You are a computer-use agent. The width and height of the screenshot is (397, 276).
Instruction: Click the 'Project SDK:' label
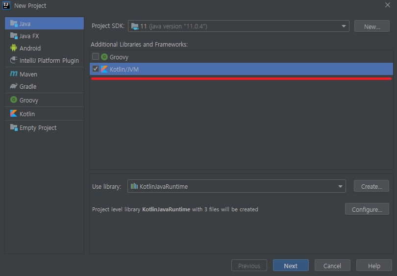pyautogui.click(x=108, y=26)
